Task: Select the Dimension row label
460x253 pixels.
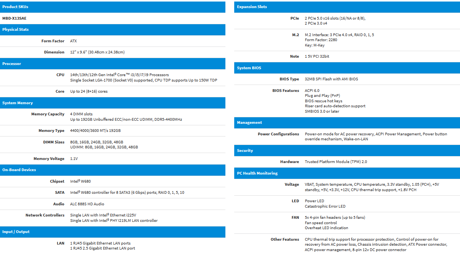Action: click(54, 52)
